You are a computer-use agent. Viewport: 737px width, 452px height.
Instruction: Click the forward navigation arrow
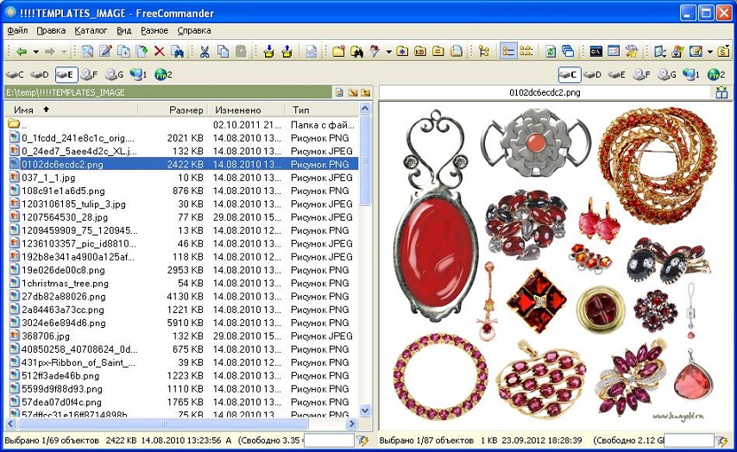point(50,51)
